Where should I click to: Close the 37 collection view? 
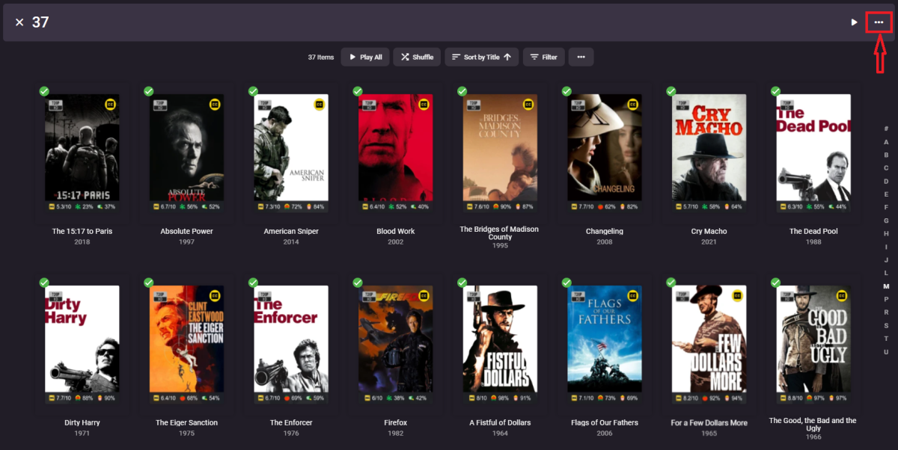pos(19,22)
